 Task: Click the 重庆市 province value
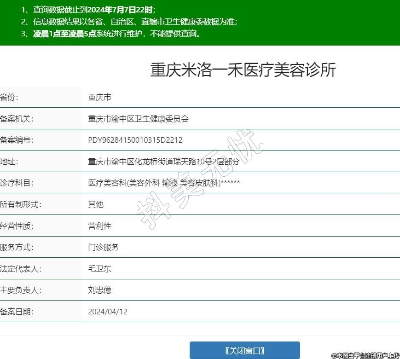[99, 98]
